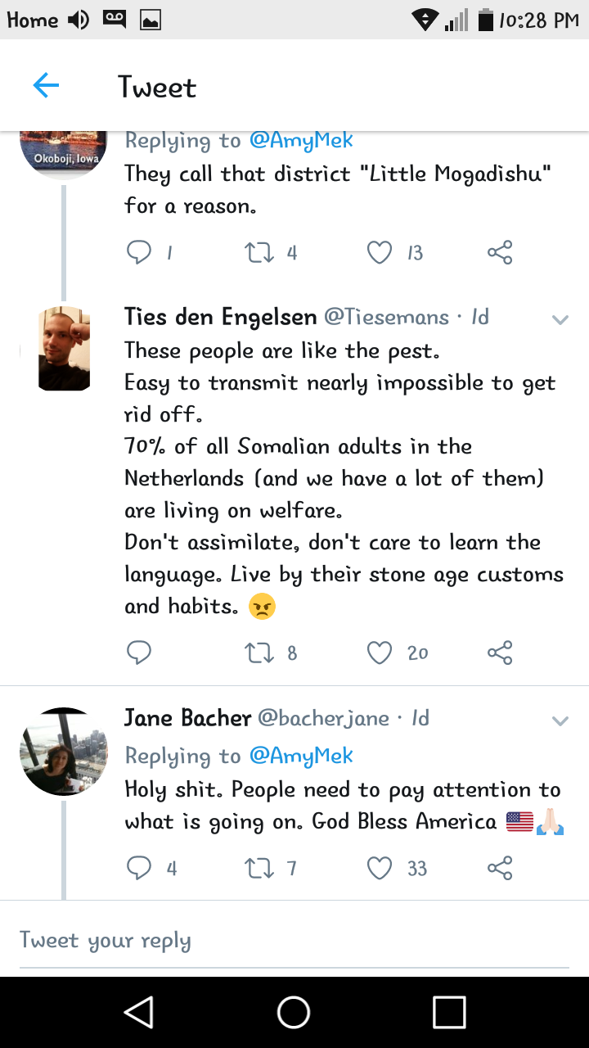Image resolution: width=589 pixels, height=1048 pixels.
Task: Open the @AmyMek mention in Jane's reply
Action: click(x=300, y=756)
